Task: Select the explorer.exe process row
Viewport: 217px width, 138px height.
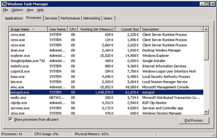Action: click(x=20, y=56)
